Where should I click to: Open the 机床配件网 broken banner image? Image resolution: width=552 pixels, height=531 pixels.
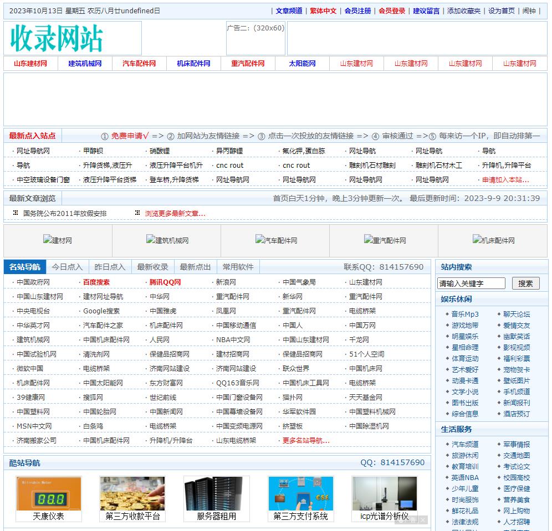[494, 240]
